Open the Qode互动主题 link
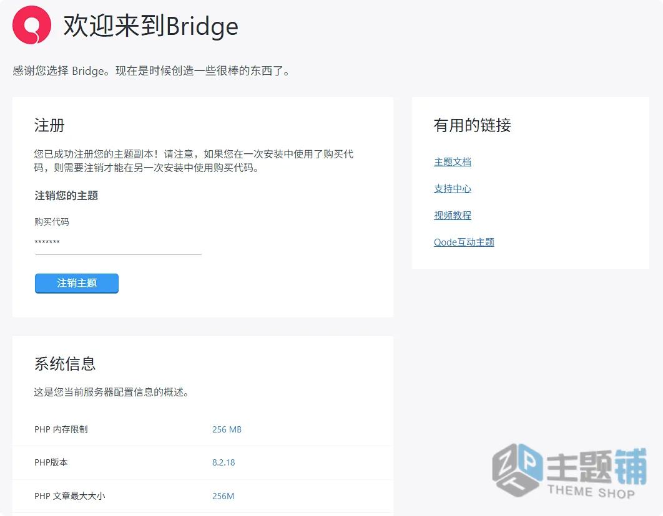Screen dimensions: 663x516 pyautogui.click(x=464, y=242)
